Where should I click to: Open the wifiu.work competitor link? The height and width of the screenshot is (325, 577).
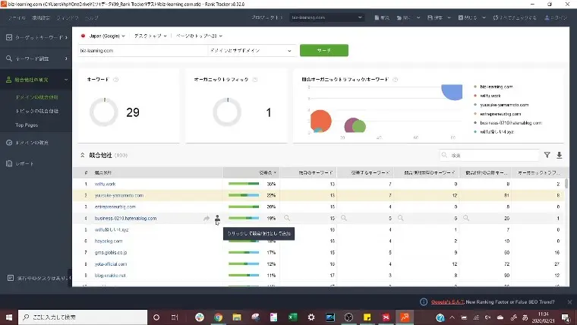[105, 184]
